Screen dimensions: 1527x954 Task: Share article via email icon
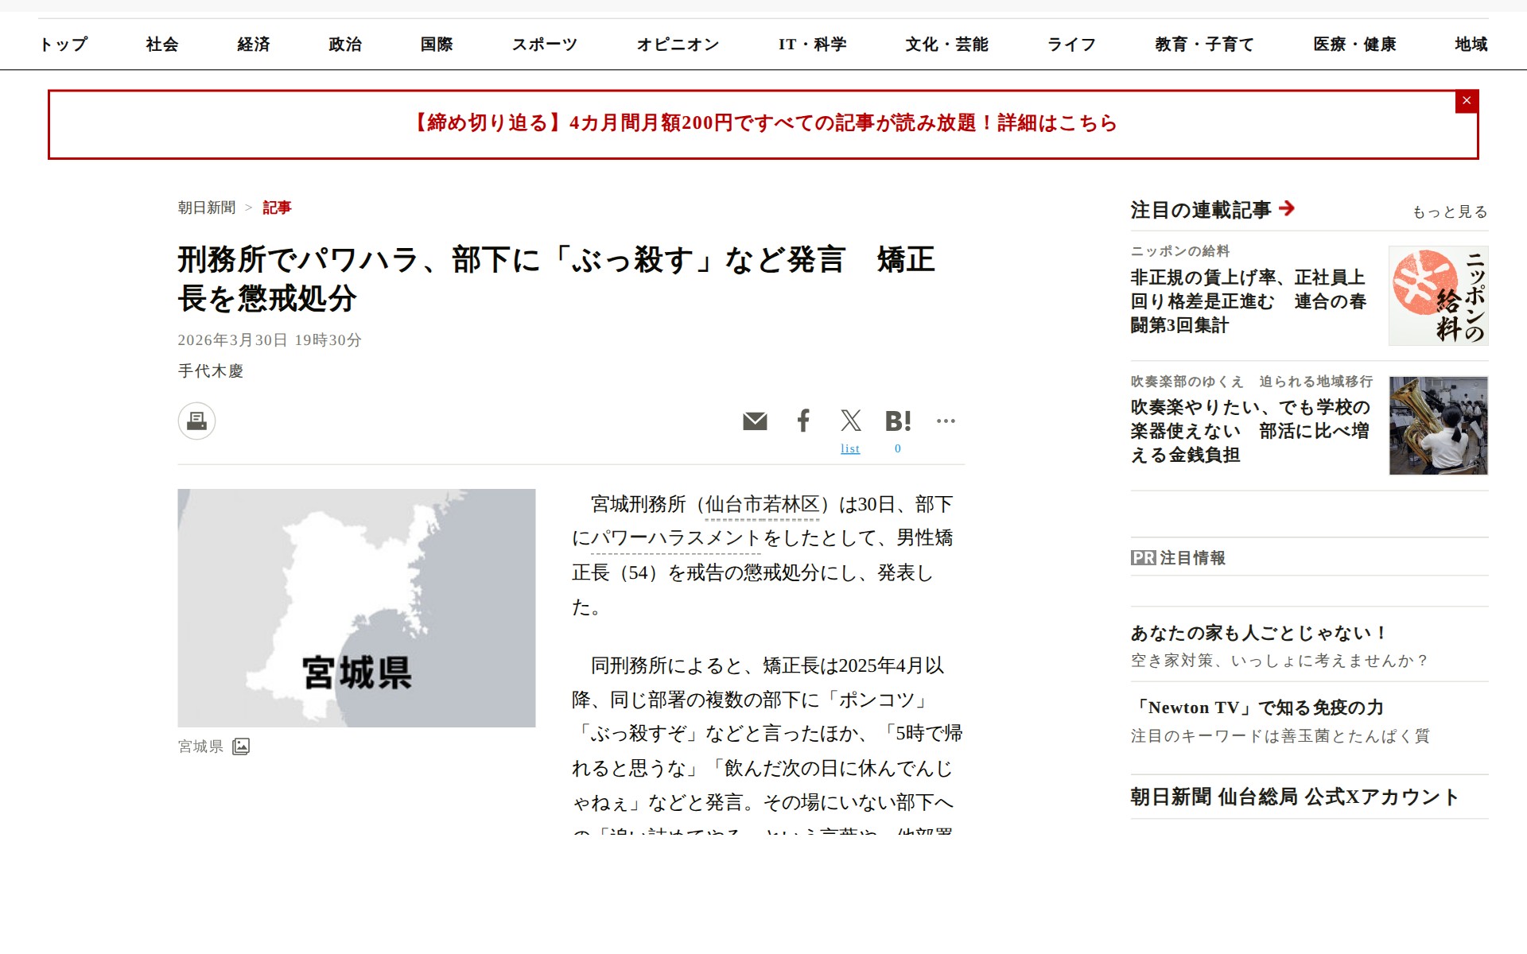pyautogui.click(x=755, y=421)
